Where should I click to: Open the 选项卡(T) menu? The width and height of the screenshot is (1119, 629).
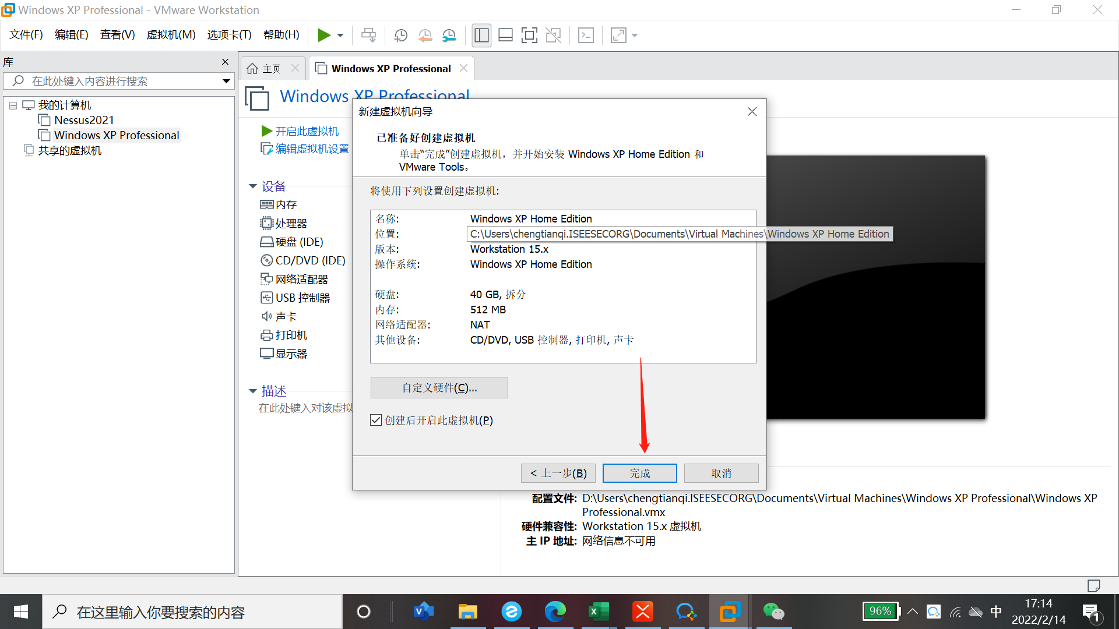[229, 35]
